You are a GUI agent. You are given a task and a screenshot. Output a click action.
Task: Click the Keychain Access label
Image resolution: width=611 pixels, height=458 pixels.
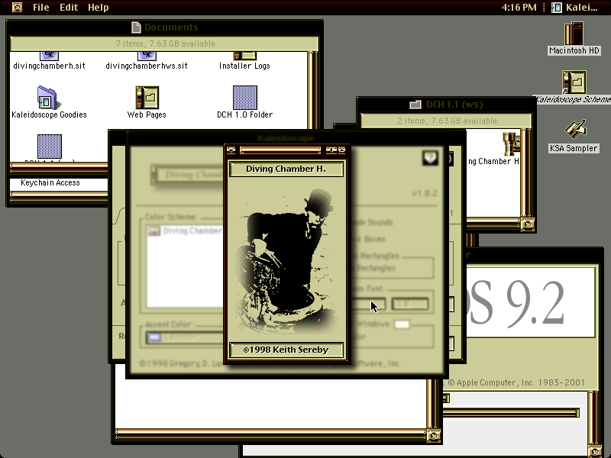click(50, 182)
